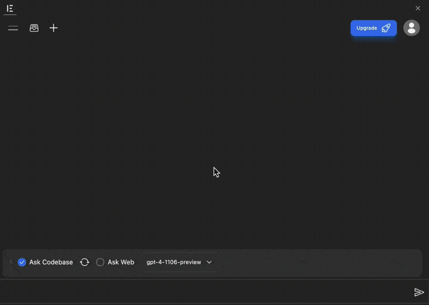Open the gpt-4-1106-preview model dropdown
429x305 pixels.
179,262
